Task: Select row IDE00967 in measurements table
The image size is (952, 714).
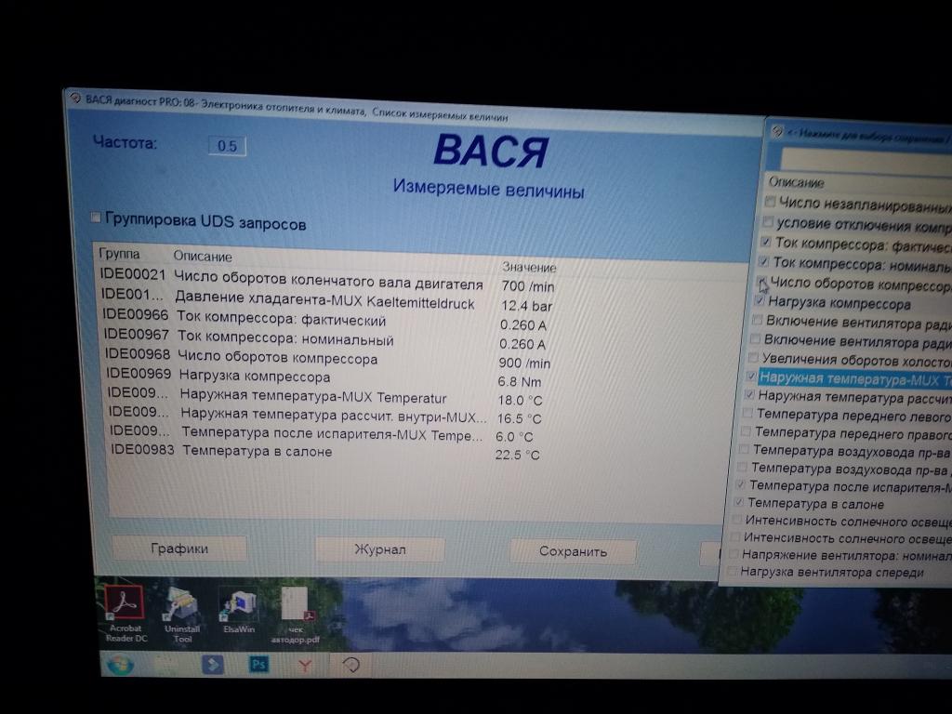Action: 324,338
